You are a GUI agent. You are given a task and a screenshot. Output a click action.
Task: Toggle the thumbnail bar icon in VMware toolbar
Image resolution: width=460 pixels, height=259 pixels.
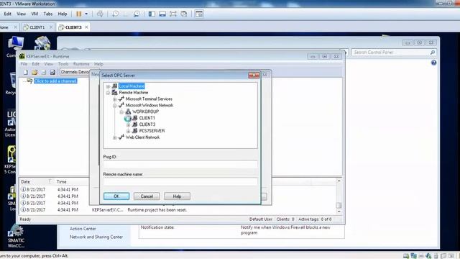tap(162, 14)
